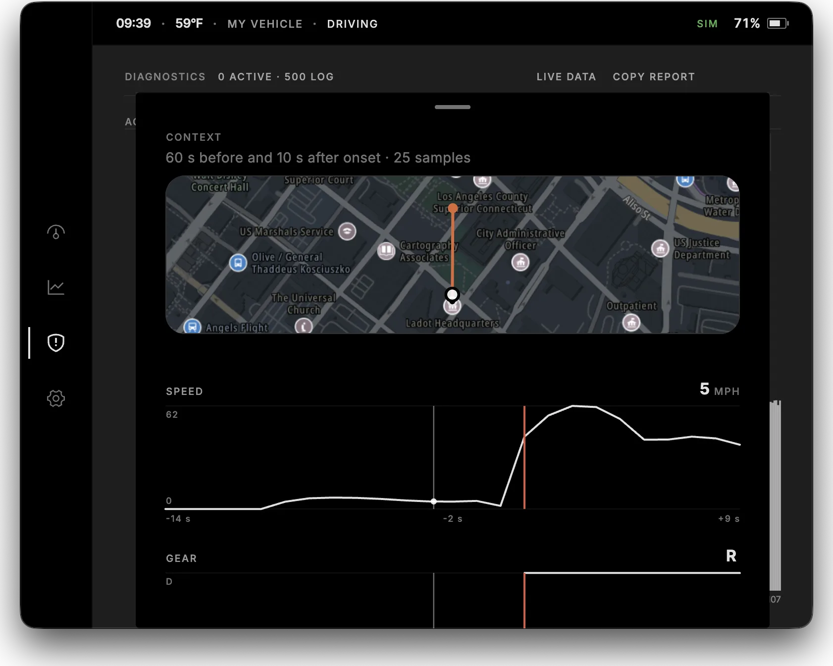Click the '60 s before and 10 s after onset' text

click(x=273, y=158)
